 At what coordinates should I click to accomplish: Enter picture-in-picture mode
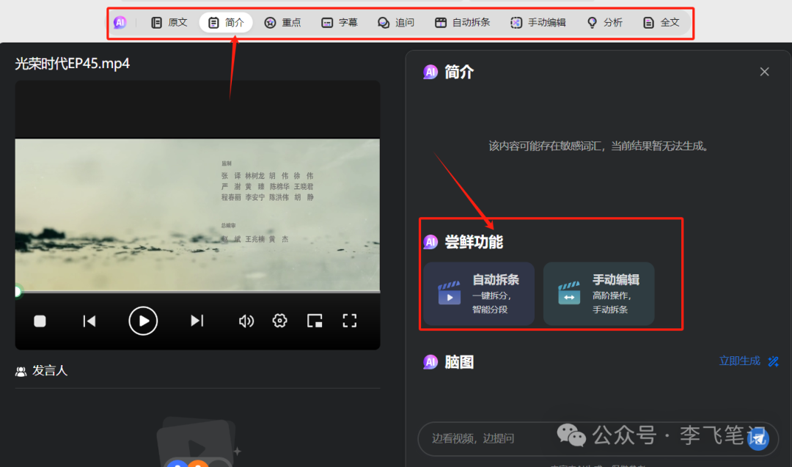(315, 320)
